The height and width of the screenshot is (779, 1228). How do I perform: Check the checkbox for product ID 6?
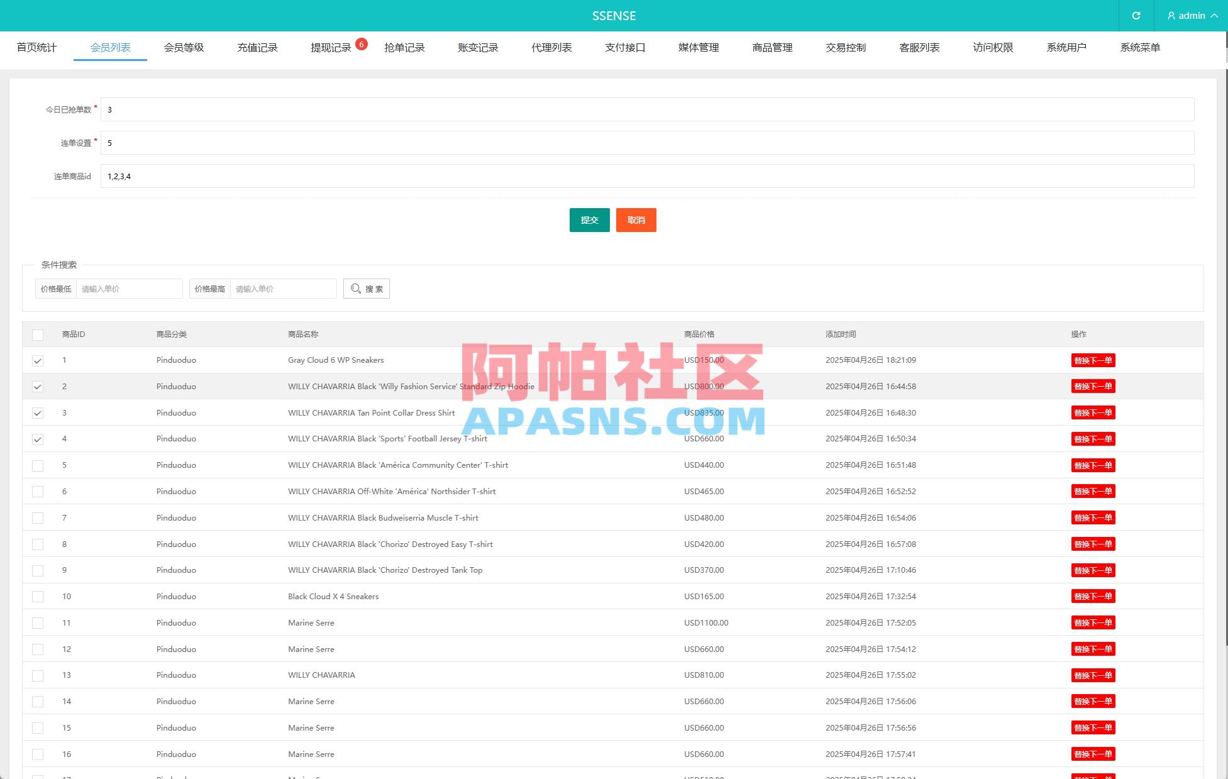38,492
